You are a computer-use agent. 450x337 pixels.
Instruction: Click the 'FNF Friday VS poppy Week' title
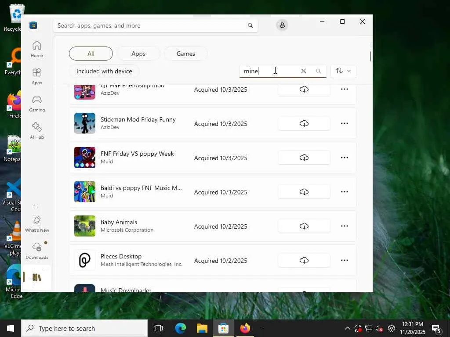137,154
